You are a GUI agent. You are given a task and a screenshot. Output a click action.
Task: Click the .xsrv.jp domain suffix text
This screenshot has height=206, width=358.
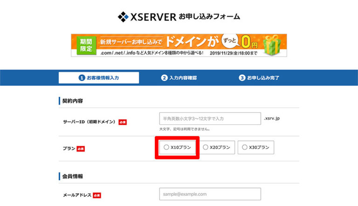click(272, 118)
